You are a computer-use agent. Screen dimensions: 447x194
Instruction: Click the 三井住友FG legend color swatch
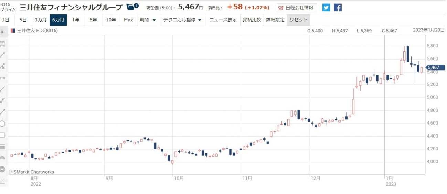13,31
